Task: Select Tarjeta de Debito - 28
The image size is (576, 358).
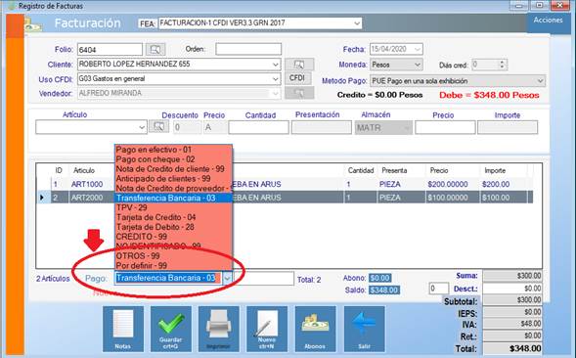Action: click(x=173, y=227)
